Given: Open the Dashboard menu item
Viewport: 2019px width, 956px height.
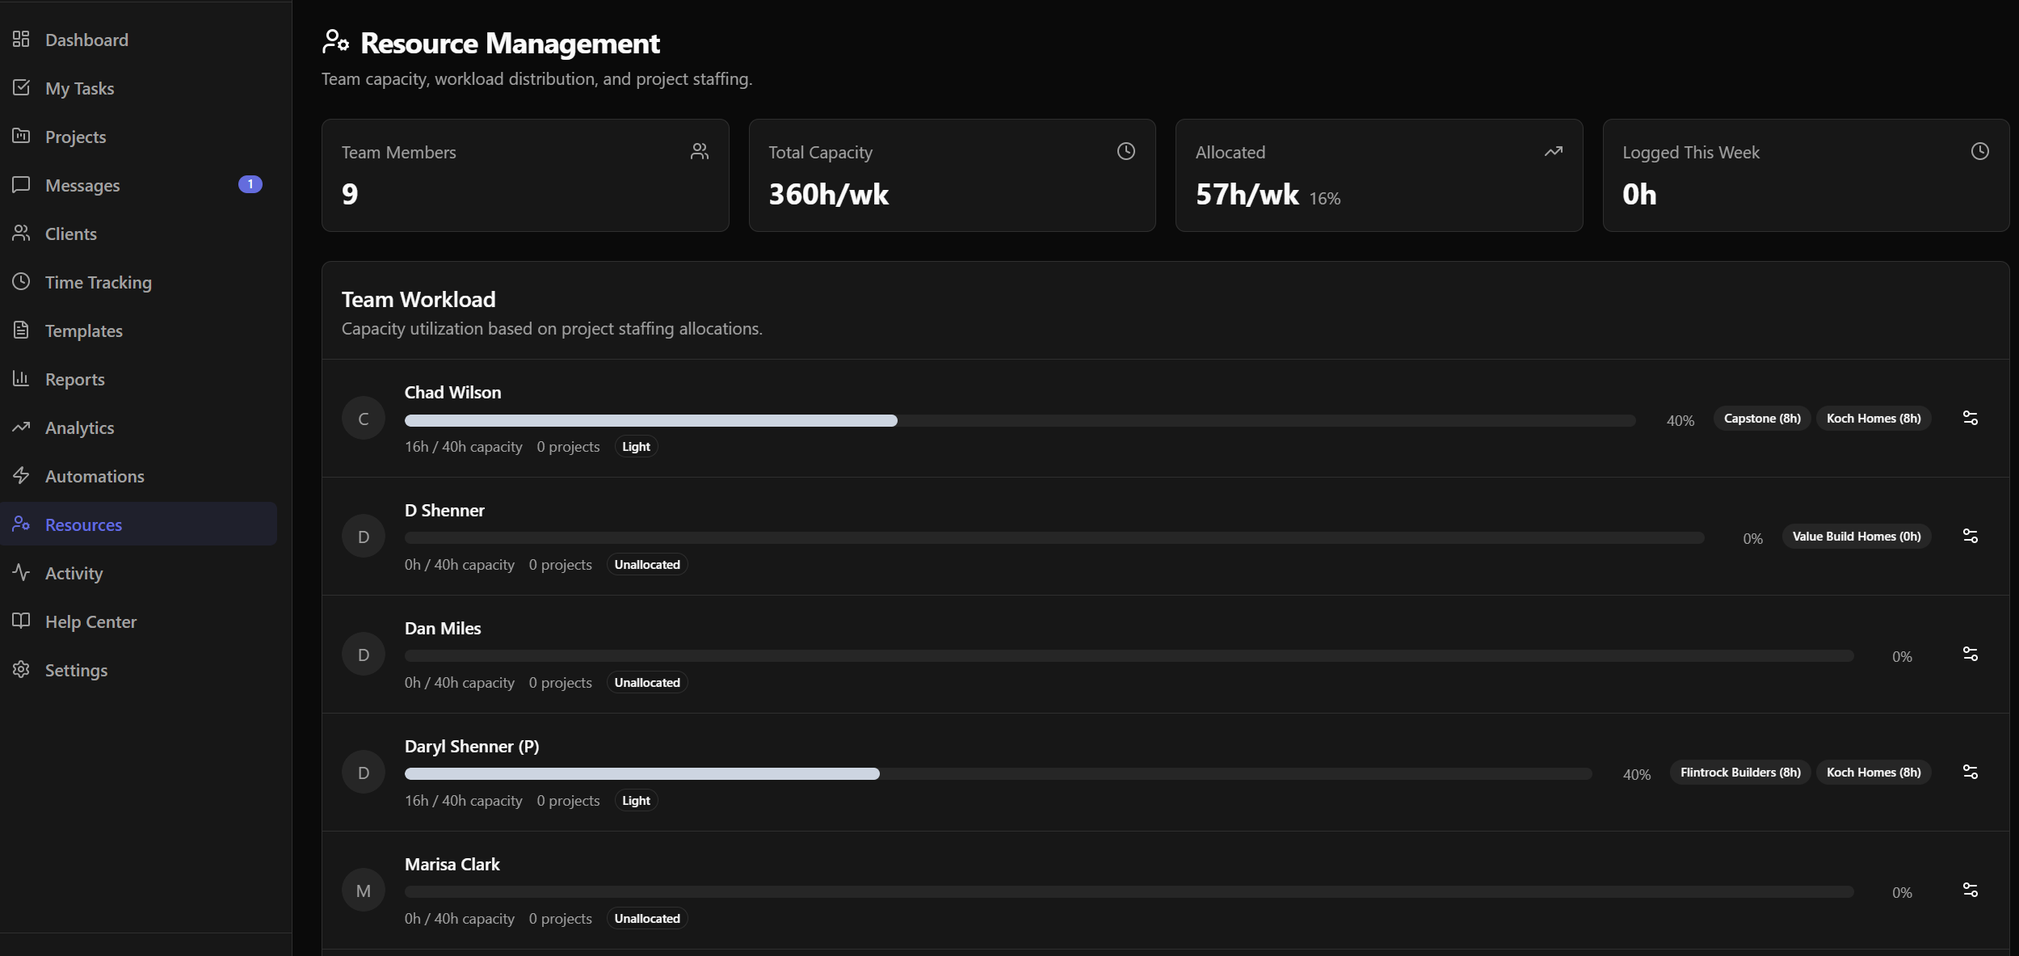Looking at the screenshot, I should (86, 39).
